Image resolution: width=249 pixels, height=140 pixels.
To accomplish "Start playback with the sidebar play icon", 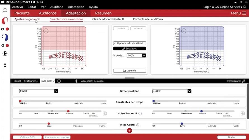I will click(5, 53).
